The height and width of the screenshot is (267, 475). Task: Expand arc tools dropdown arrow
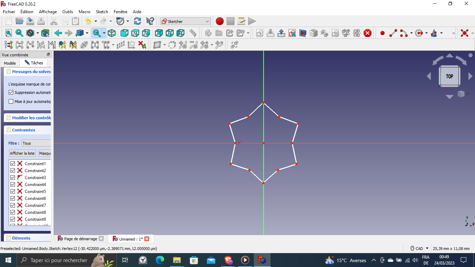(x=411, y=33)
